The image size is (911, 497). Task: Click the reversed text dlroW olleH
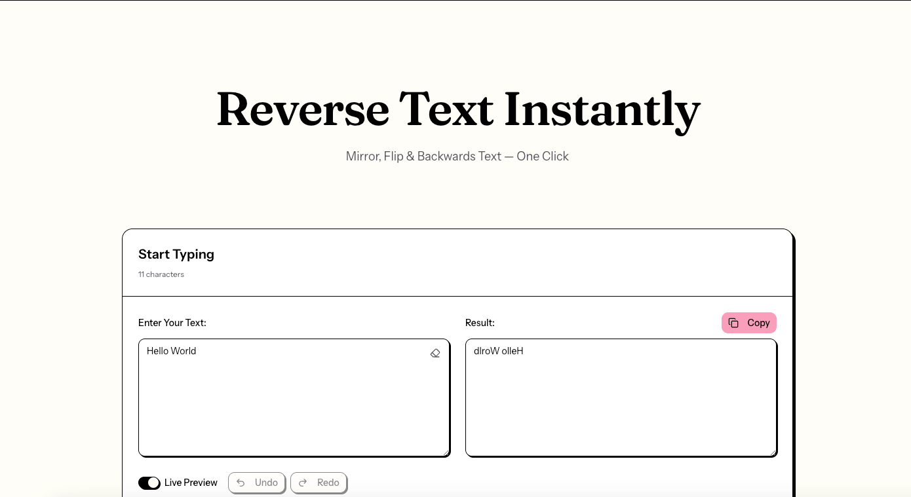coord(498,351)
